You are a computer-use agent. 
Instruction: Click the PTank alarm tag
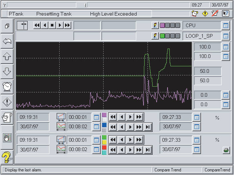coord(16,14)
